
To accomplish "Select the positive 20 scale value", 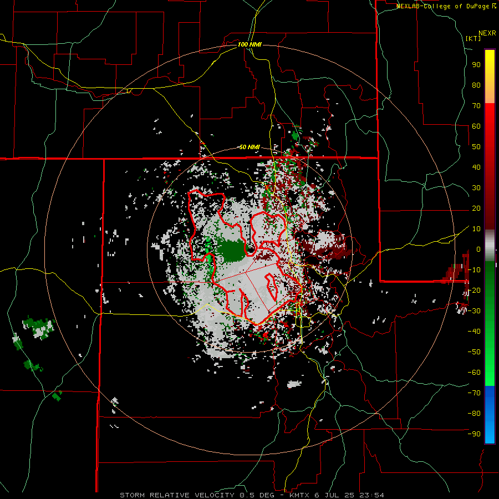I will pos(476,208).
